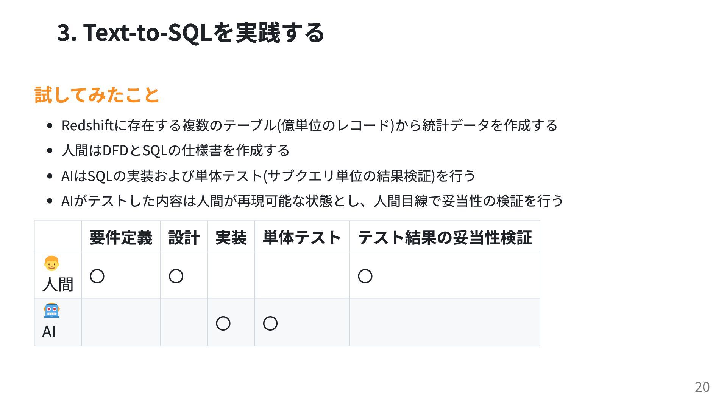Screen dimensions: 727x408
Task: Click the bullet starting with 'AIはSQLの実装'
Action: click(268, 176)
